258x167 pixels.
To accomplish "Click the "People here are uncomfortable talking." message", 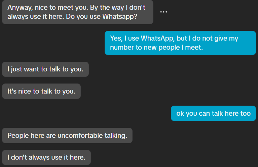I will (x=67, y=135).
